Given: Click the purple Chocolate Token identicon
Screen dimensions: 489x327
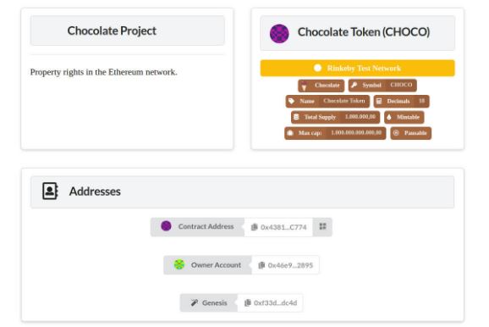Looking at the screenshot, I should (279, 33).
